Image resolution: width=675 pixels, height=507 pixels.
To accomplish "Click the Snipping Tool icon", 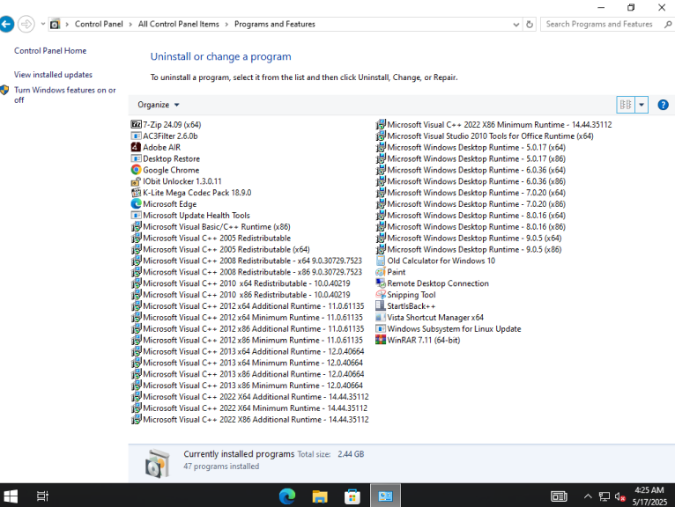I will (x=381, y=295).
